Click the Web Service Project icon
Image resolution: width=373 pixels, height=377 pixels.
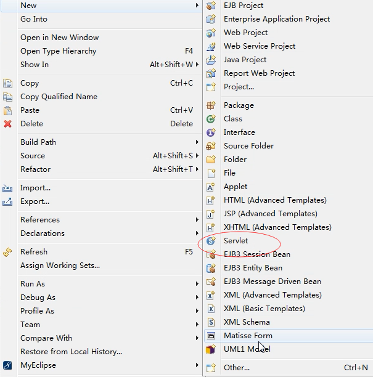coord(211,46)
